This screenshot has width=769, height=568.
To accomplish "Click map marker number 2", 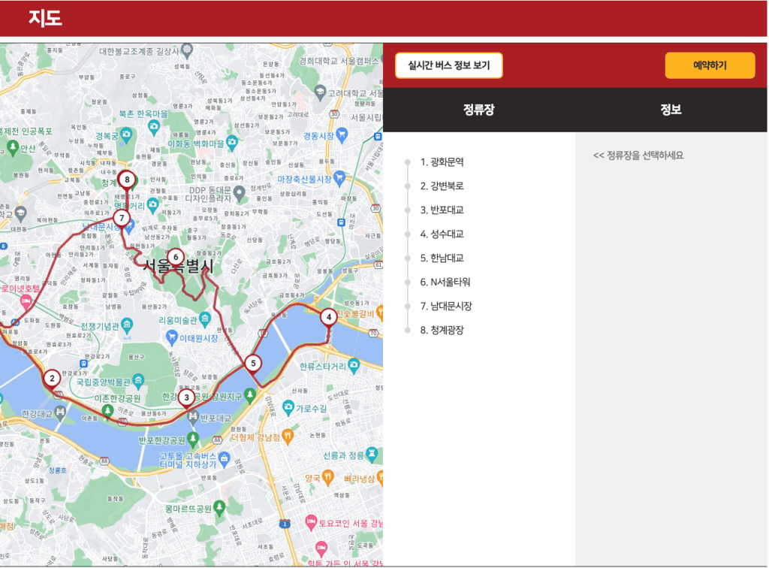I will (x=52, y=378).
